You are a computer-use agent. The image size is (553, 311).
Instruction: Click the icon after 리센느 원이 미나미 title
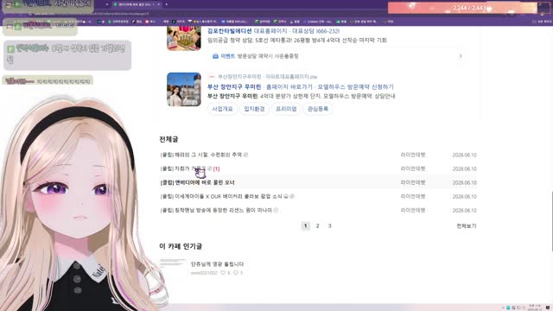276,210
